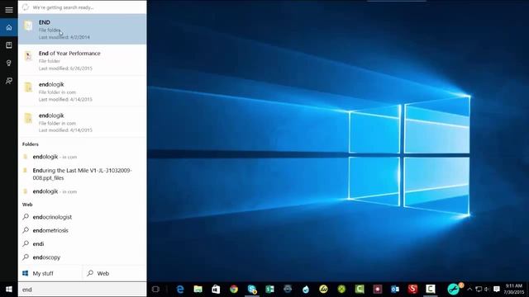Open Enduring the Last Mile ppt_files folder
Screen dimensions: 529x297
83,174
